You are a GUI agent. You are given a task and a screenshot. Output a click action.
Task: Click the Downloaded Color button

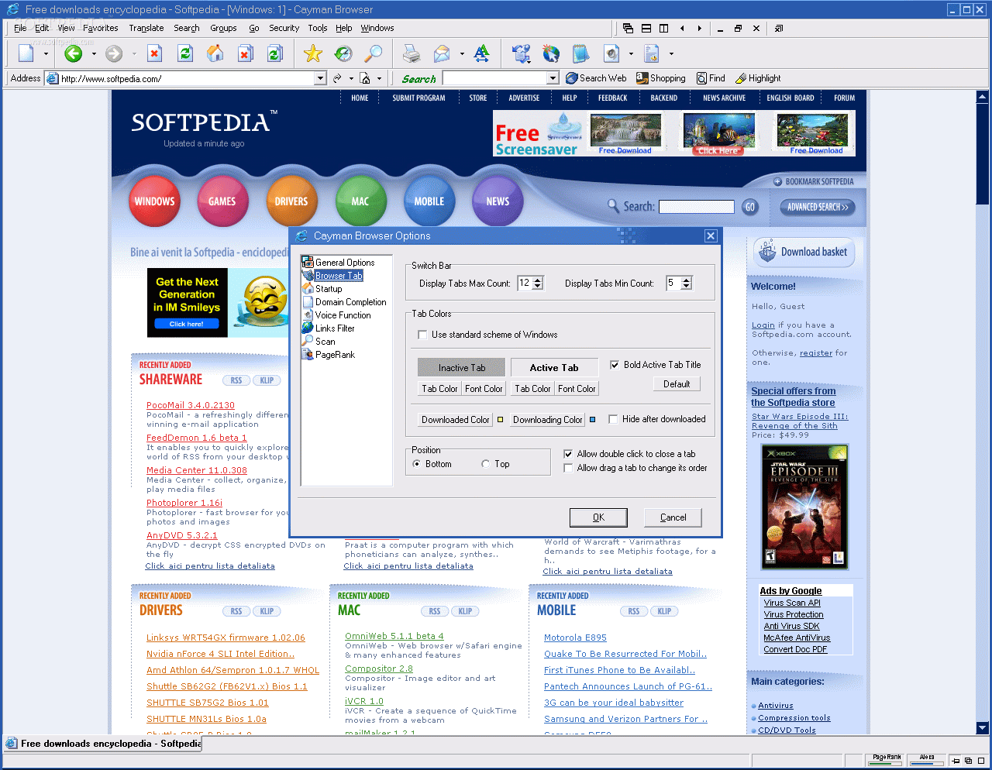click(456, 420)
